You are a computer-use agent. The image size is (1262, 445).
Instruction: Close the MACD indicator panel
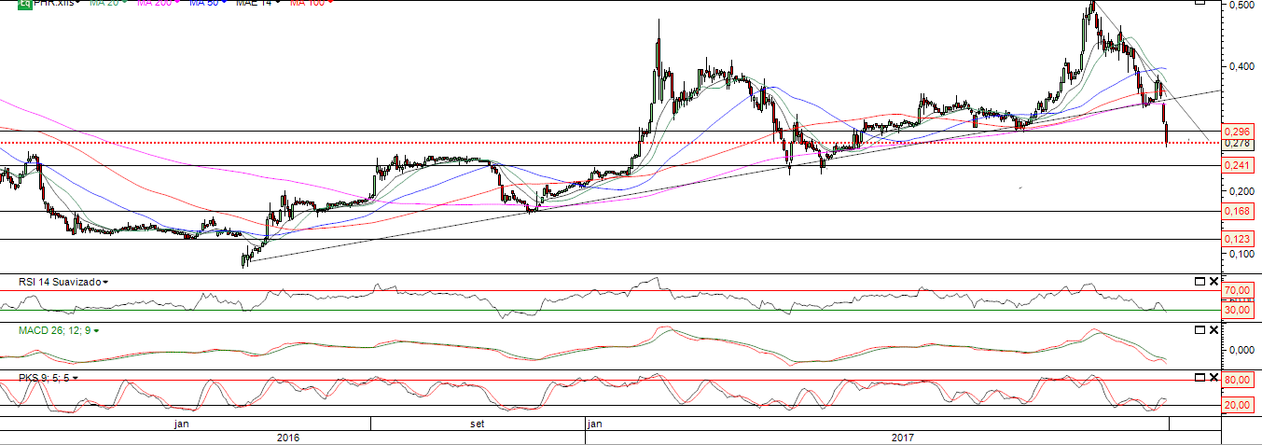click(x=1213, y=329)
